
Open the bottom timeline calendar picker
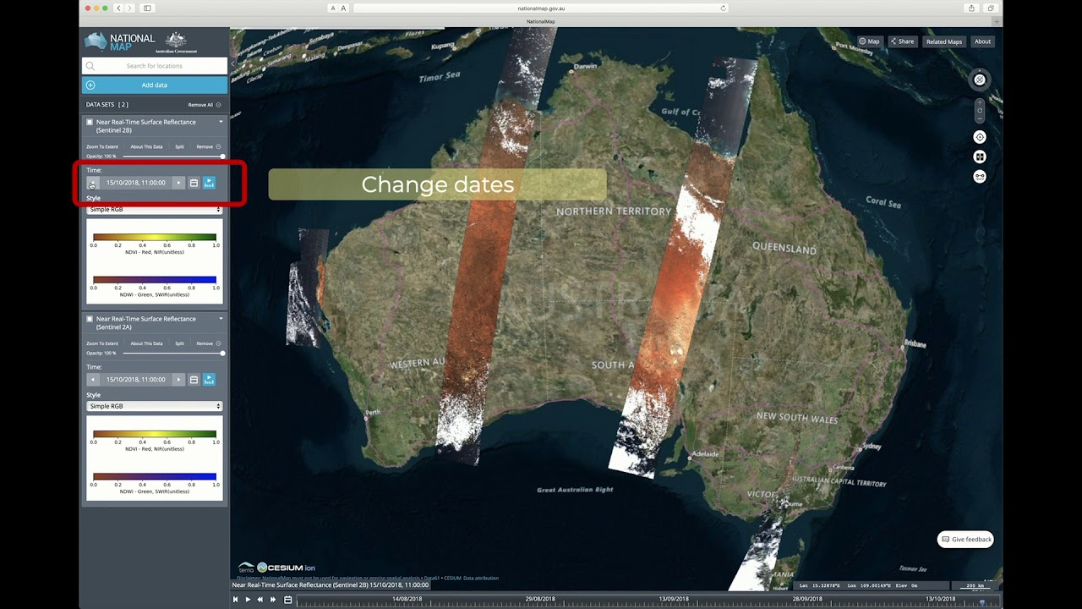tap(287, 600)
